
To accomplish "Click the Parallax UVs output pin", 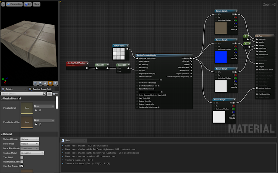I will click(x=191, y=58).
